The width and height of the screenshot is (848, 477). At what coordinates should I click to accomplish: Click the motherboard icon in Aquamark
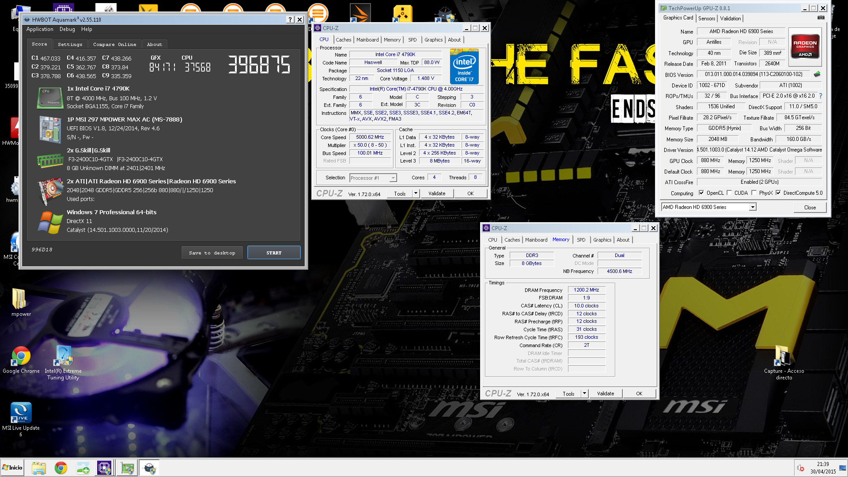(50, 129)
